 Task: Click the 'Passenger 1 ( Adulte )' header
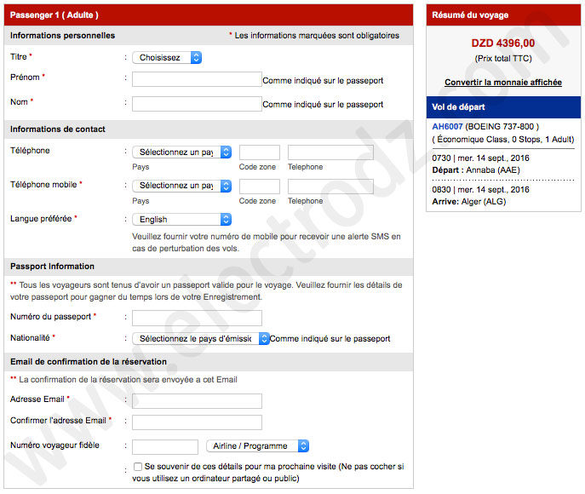pos(209,15)
